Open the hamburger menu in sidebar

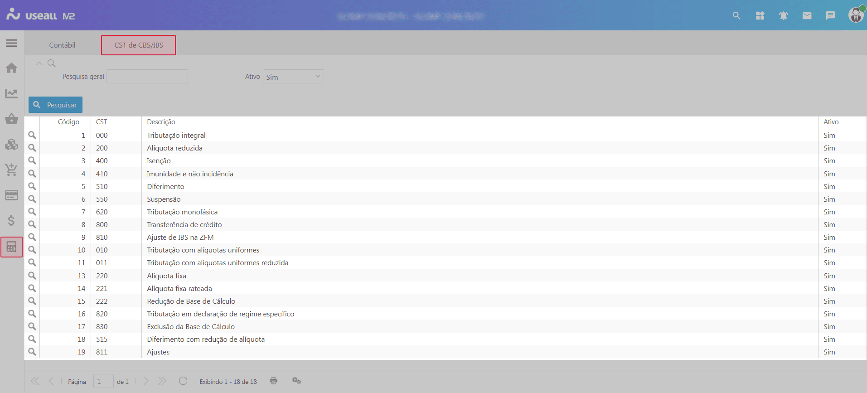(12, 43)
